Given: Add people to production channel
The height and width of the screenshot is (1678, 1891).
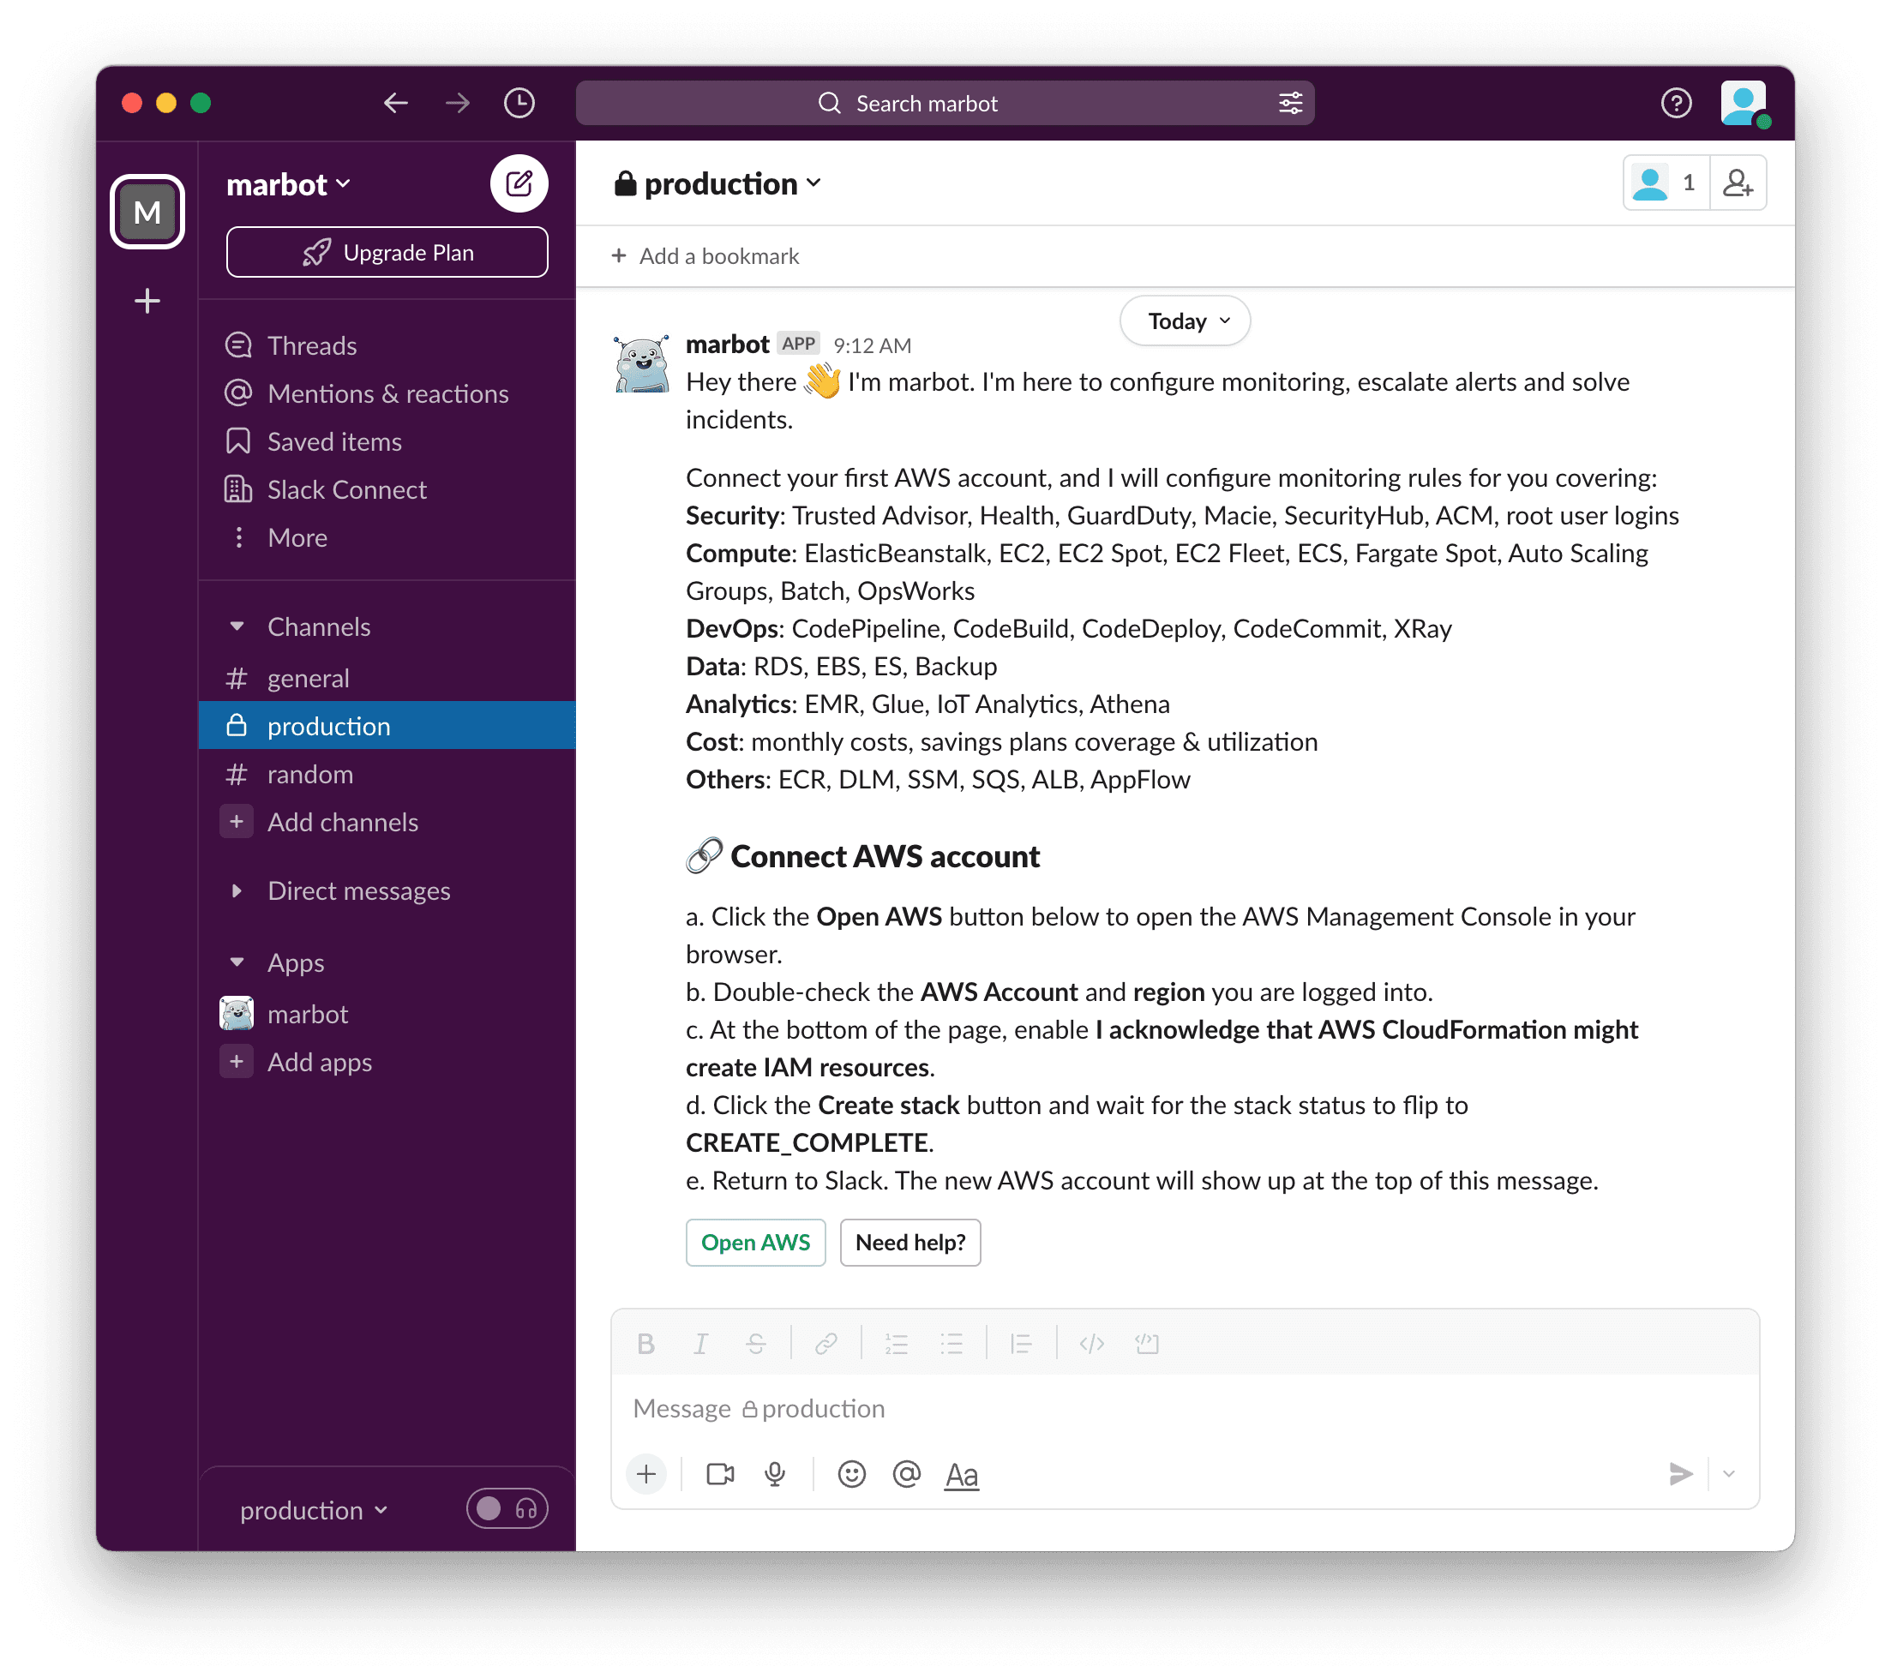Looking at the screenshot, I should pos(1738,183).
